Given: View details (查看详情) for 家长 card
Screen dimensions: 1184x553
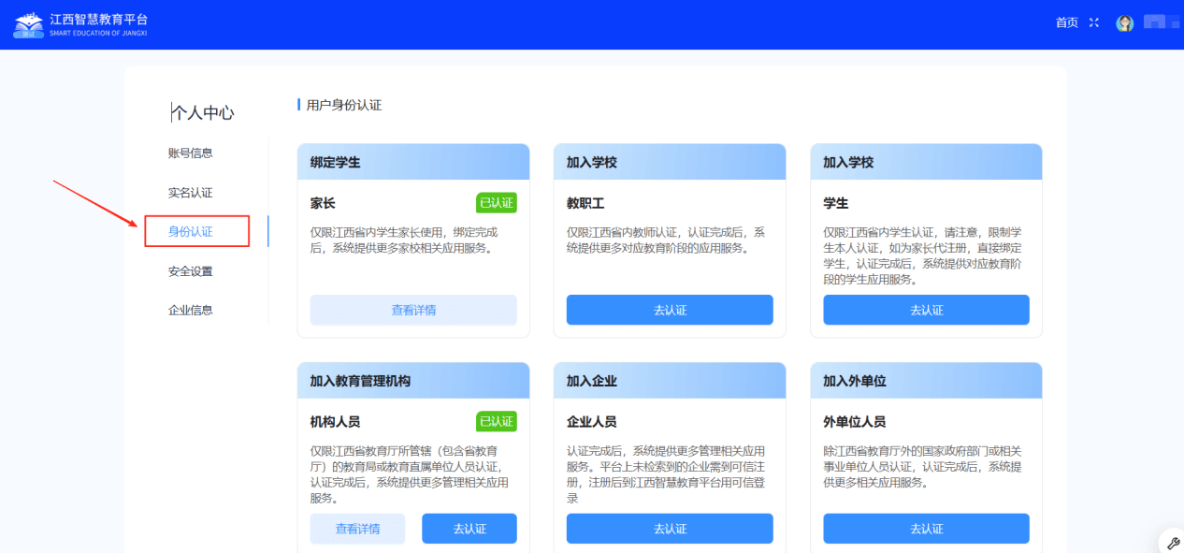Looking at the screenshot, I should pyautogui.click(x=413, y=310).
